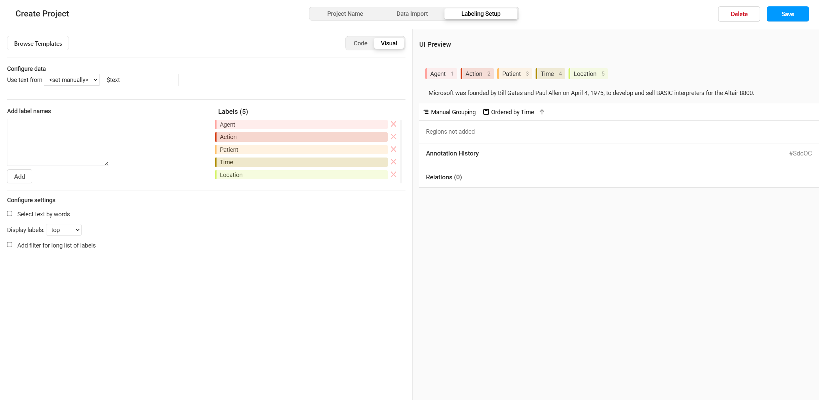Viewport: 819px width, 400px height.
Task: Click the blue Save button
Action: 787,14
